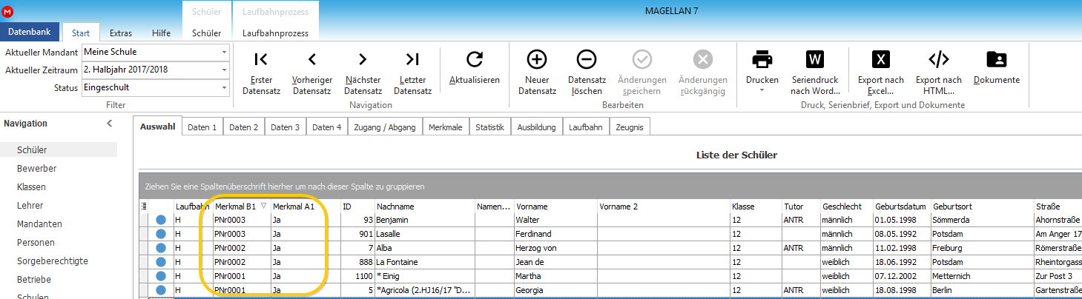This screenshot has height=299, width=1082.
Task: Jump to Letzter Datensatz
Action: [412, 72]
